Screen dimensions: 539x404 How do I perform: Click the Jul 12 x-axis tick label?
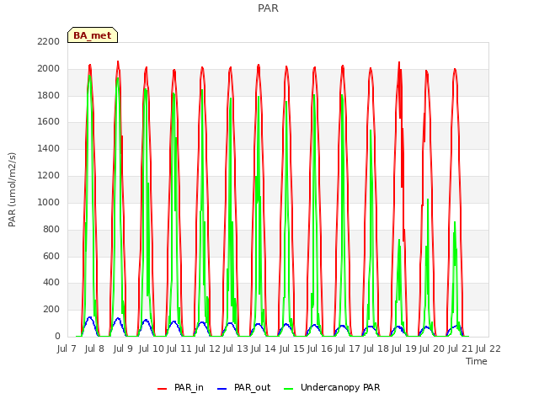click(208, 348)
